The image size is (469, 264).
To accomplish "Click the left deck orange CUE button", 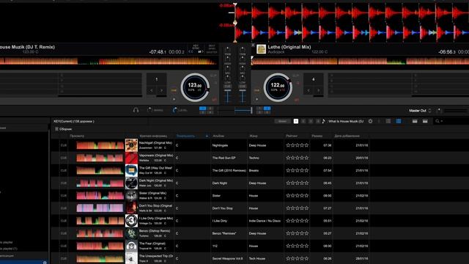I will click(x=174, y=90).
